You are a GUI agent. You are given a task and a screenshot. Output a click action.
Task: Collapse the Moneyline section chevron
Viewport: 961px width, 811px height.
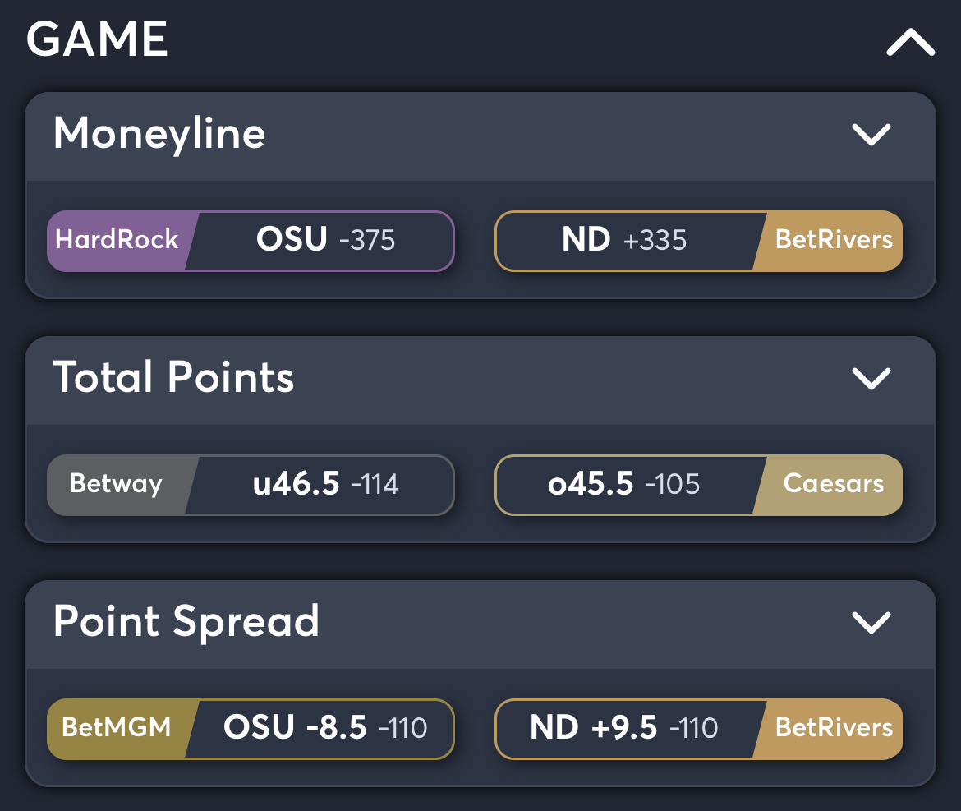pyautogui.click(x=872, y=136)
